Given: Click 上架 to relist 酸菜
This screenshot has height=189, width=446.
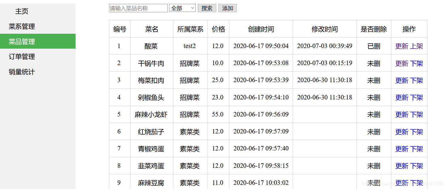Looking at the screenshot, I should pos(416,46).
